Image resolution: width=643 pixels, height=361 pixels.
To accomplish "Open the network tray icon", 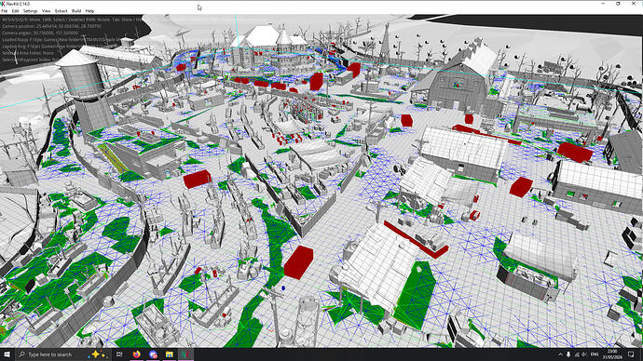I will point(577,354).
